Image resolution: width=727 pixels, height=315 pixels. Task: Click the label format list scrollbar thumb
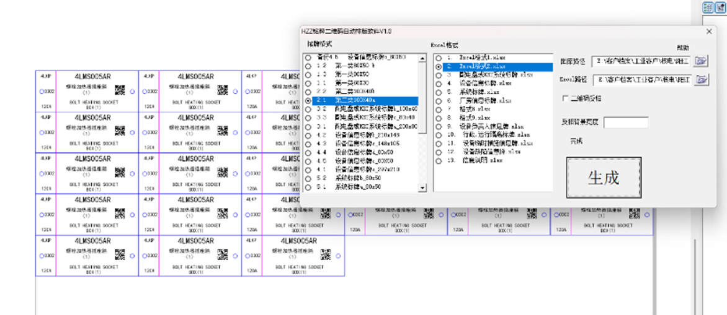click(x=423, y=96)
